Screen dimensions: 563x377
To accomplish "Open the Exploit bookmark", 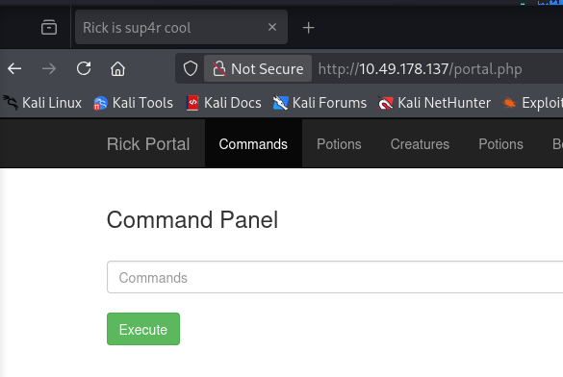I will coord(533,103).
